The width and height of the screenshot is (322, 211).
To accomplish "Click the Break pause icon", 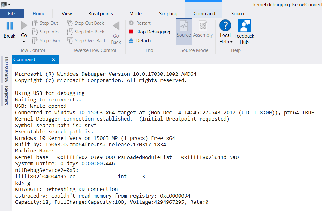I will (10, 26).
